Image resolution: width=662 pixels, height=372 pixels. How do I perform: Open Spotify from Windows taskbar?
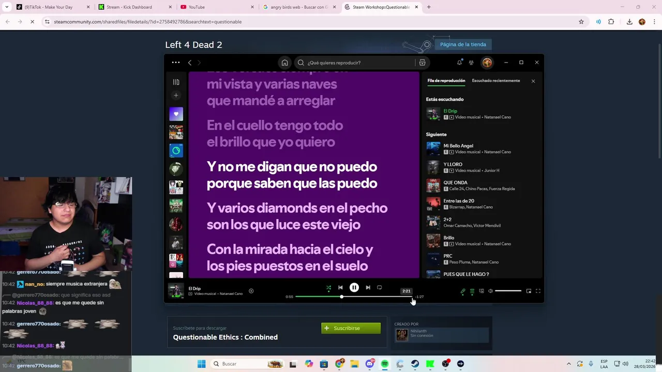pos(385,364)
